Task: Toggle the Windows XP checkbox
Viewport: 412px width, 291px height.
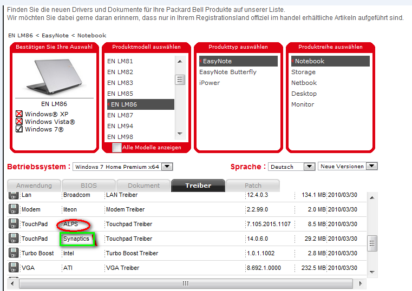Action: coord(19,114)
